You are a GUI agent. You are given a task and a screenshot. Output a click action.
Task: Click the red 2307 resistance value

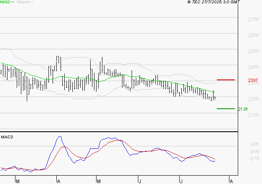(253, 80)
